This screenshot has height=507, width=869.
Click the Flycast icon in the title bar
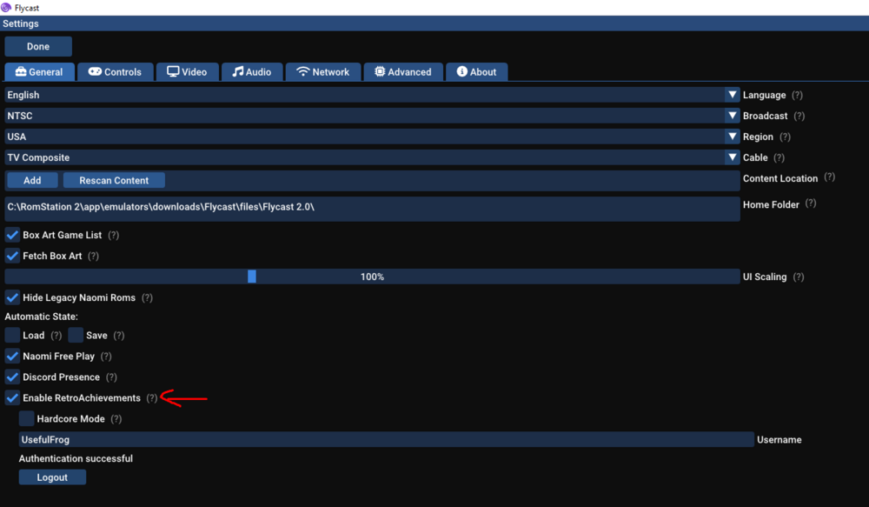click(7, 7)
